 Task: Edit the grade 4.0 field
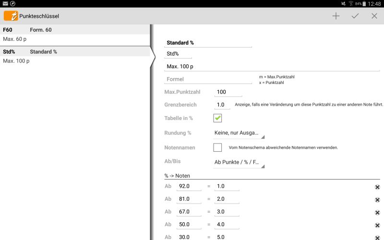[x=227, y=225]
